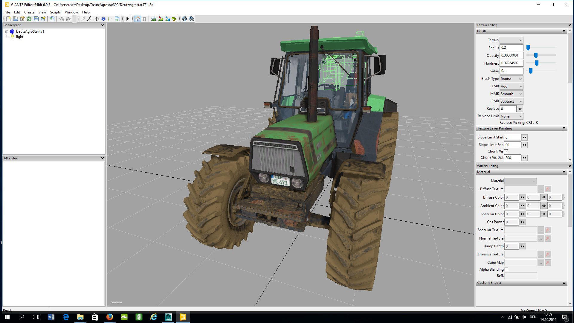
Task: Click the reload green arrows icon
Action: [29, 19]
